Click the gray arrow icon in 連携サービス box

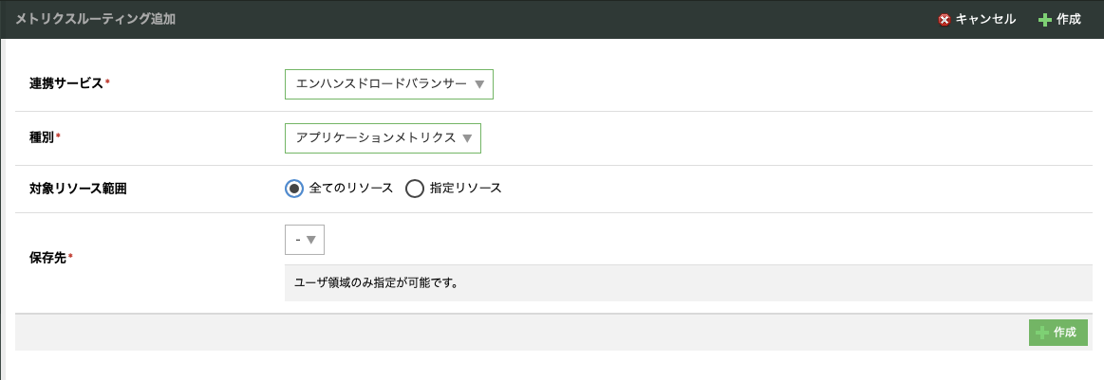[479, 84]
